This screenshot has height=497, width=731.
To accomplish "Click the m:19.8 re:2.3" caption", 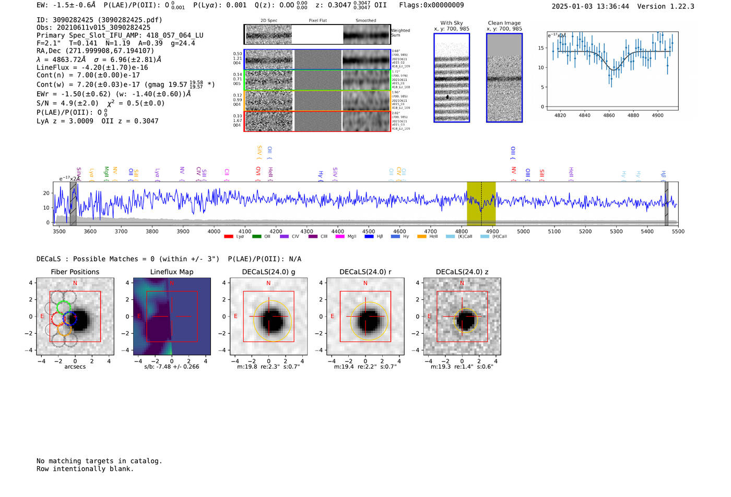I will coord(268,367).
